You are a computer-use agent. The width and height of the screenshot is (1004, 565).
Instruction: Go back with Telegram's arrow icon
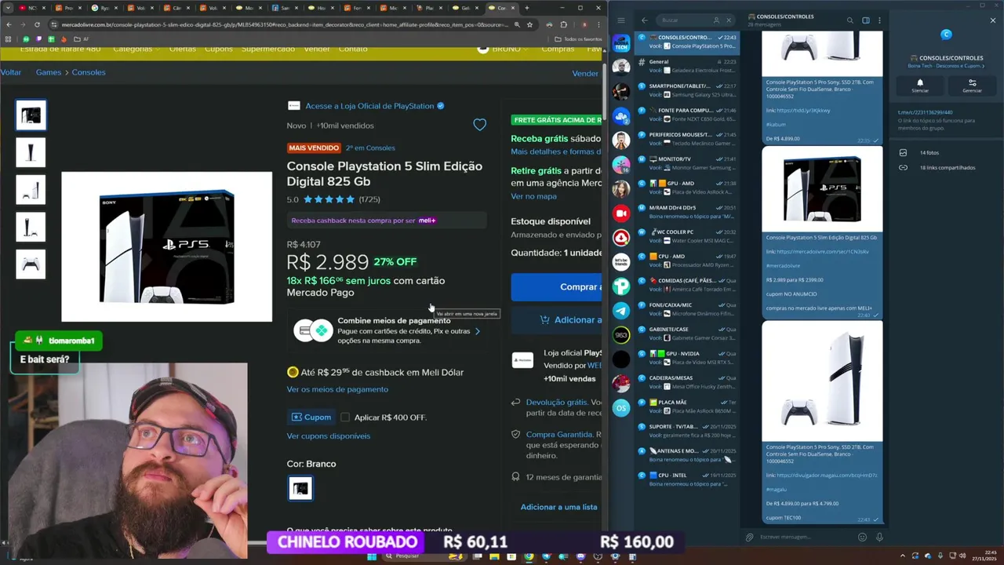pyautogui.click(x=645, y=20)
